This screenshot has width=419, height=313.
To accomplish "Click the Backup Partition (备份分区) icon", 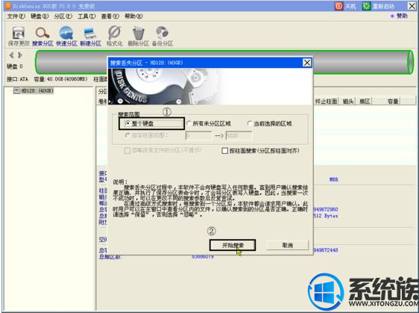I will 163,37.
